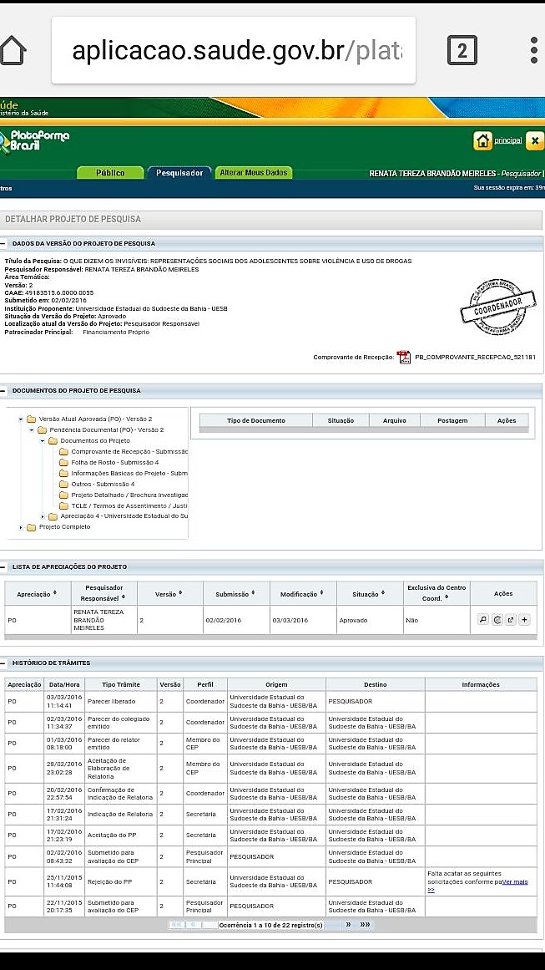545x970 pixels.
Task: Open the browser three-dot menu
Action: 534,51
